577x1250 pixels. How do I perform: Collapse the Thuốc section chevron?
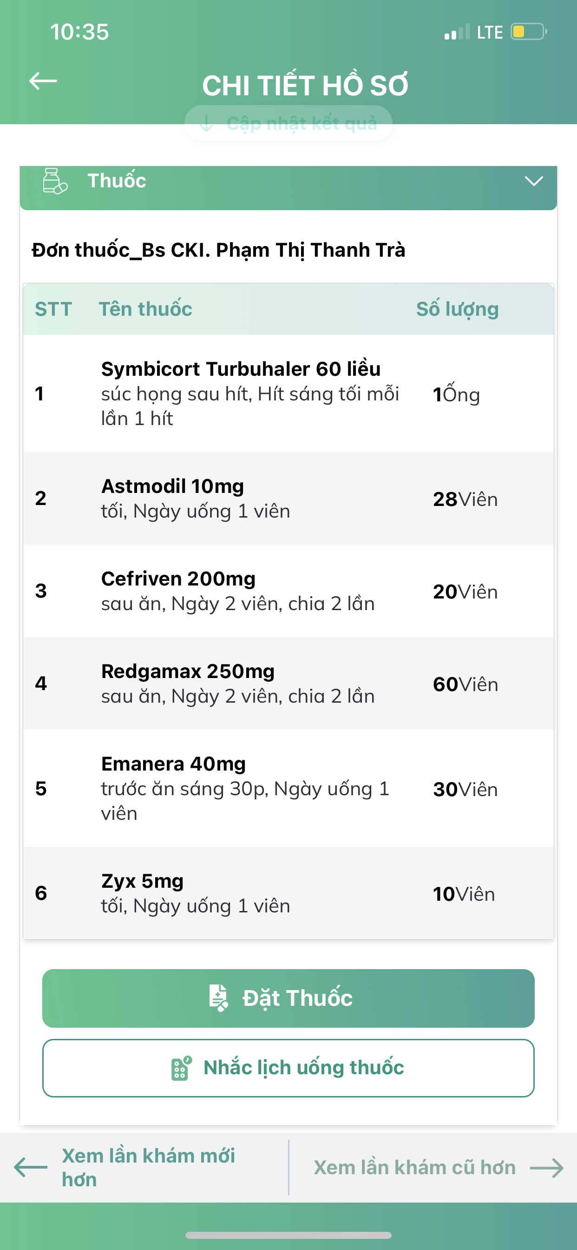pyautogui.click(x=533, y=181)
